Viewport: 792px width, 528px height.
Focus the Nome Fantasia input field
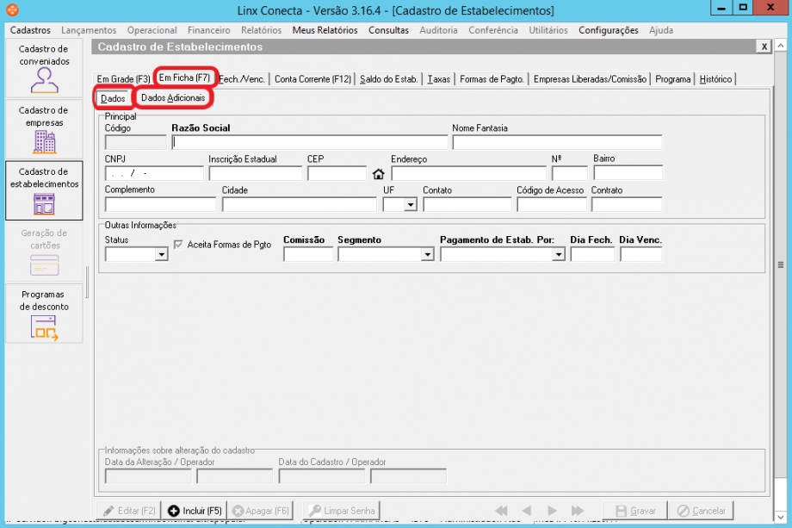click(556, 143)
